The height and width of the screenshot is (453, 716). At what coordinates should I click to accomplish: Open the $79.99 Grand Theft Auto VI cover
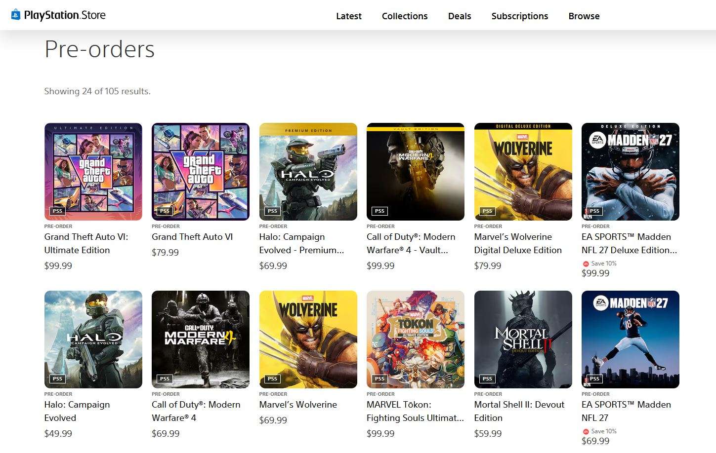[x=201, y=172]
